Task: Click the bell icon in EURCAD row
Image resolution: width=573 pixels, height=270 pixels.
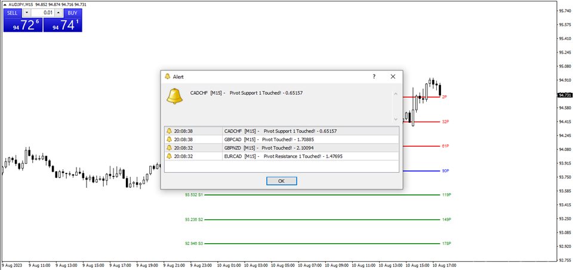Action: 169,156
